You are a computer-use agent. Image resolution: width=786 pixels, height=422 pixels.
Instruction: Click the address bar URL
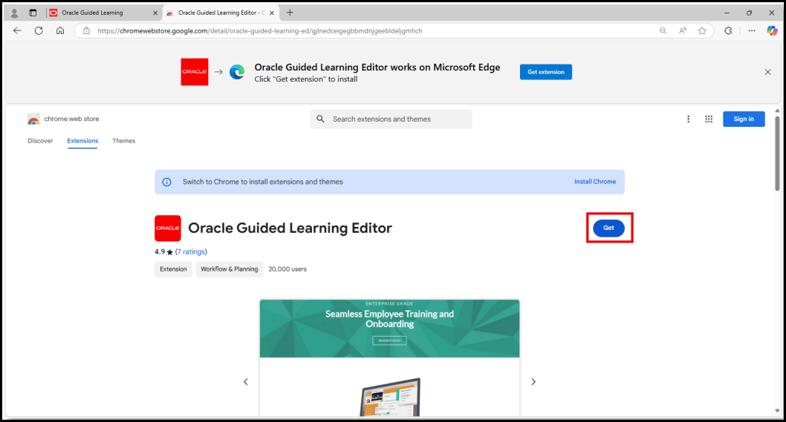coord(260,30)
